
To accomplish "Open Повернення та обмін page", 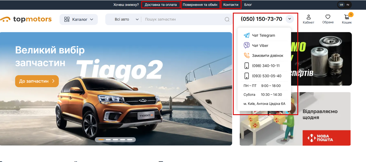I will click(200, 5).
